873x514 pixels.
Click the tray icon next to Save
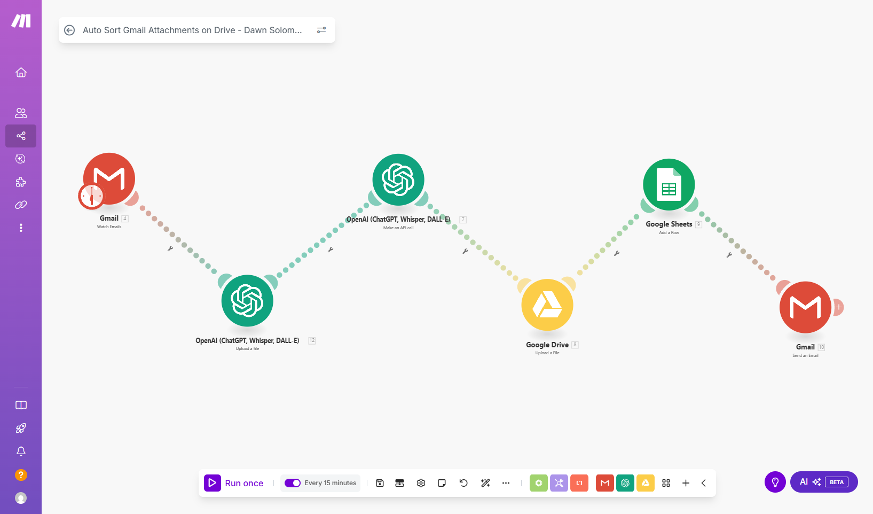point(399,483)
